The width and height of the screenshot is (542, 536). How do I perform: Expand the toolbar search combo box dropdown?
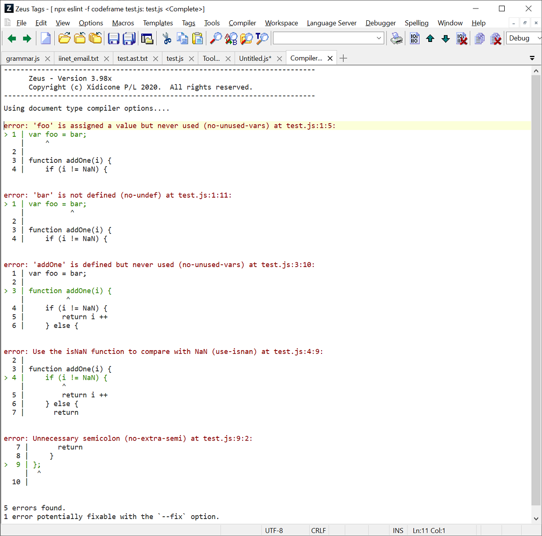tap(379, 38)
